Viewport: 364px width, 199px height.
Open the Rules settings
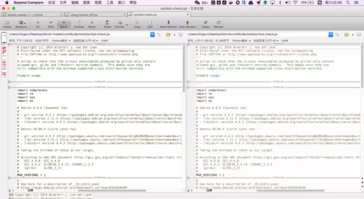[x=107, y=24]
